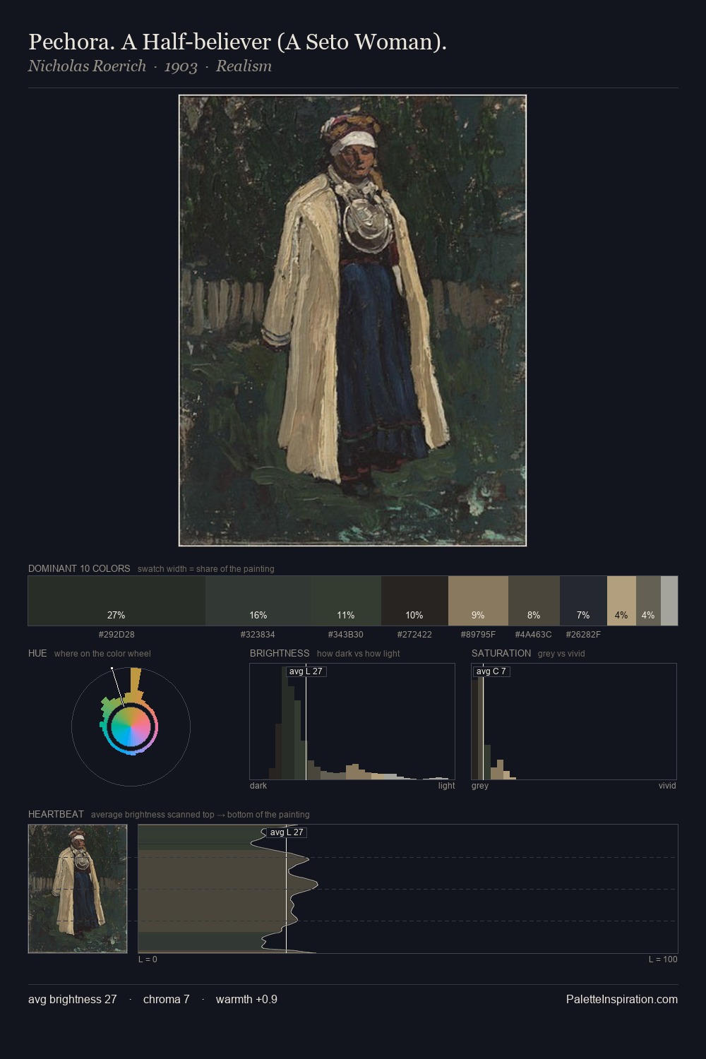Select the 8% swatch #4A463C
Image resolution: width=706 pixels, height=1059 pixels.
pos(534,601)
